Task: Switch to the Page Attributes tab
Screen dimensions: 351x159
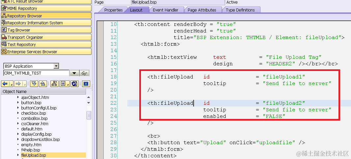Action: coord(202,10)
